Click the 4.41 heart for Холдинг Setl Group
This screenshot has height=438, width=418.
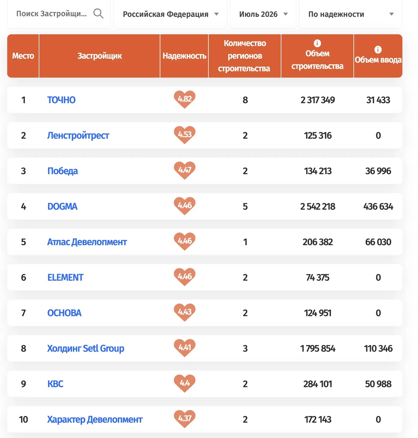click(x=185, y=348)
